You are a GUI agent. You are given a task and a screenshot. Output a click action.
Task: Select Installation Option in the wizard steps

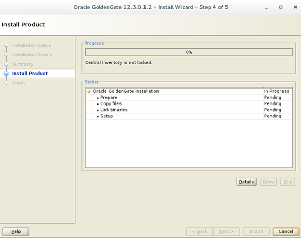click(x=32, y=45)
